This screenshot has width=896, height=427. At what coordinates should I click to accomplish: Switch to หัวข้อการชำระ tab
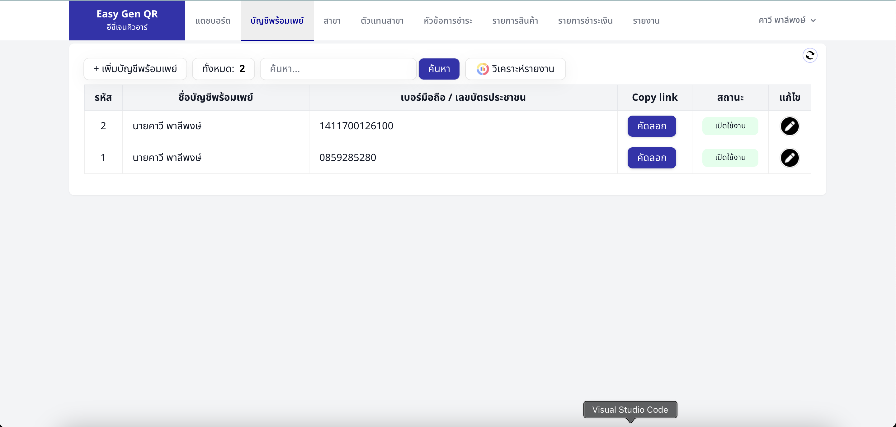tap(448, 21)
